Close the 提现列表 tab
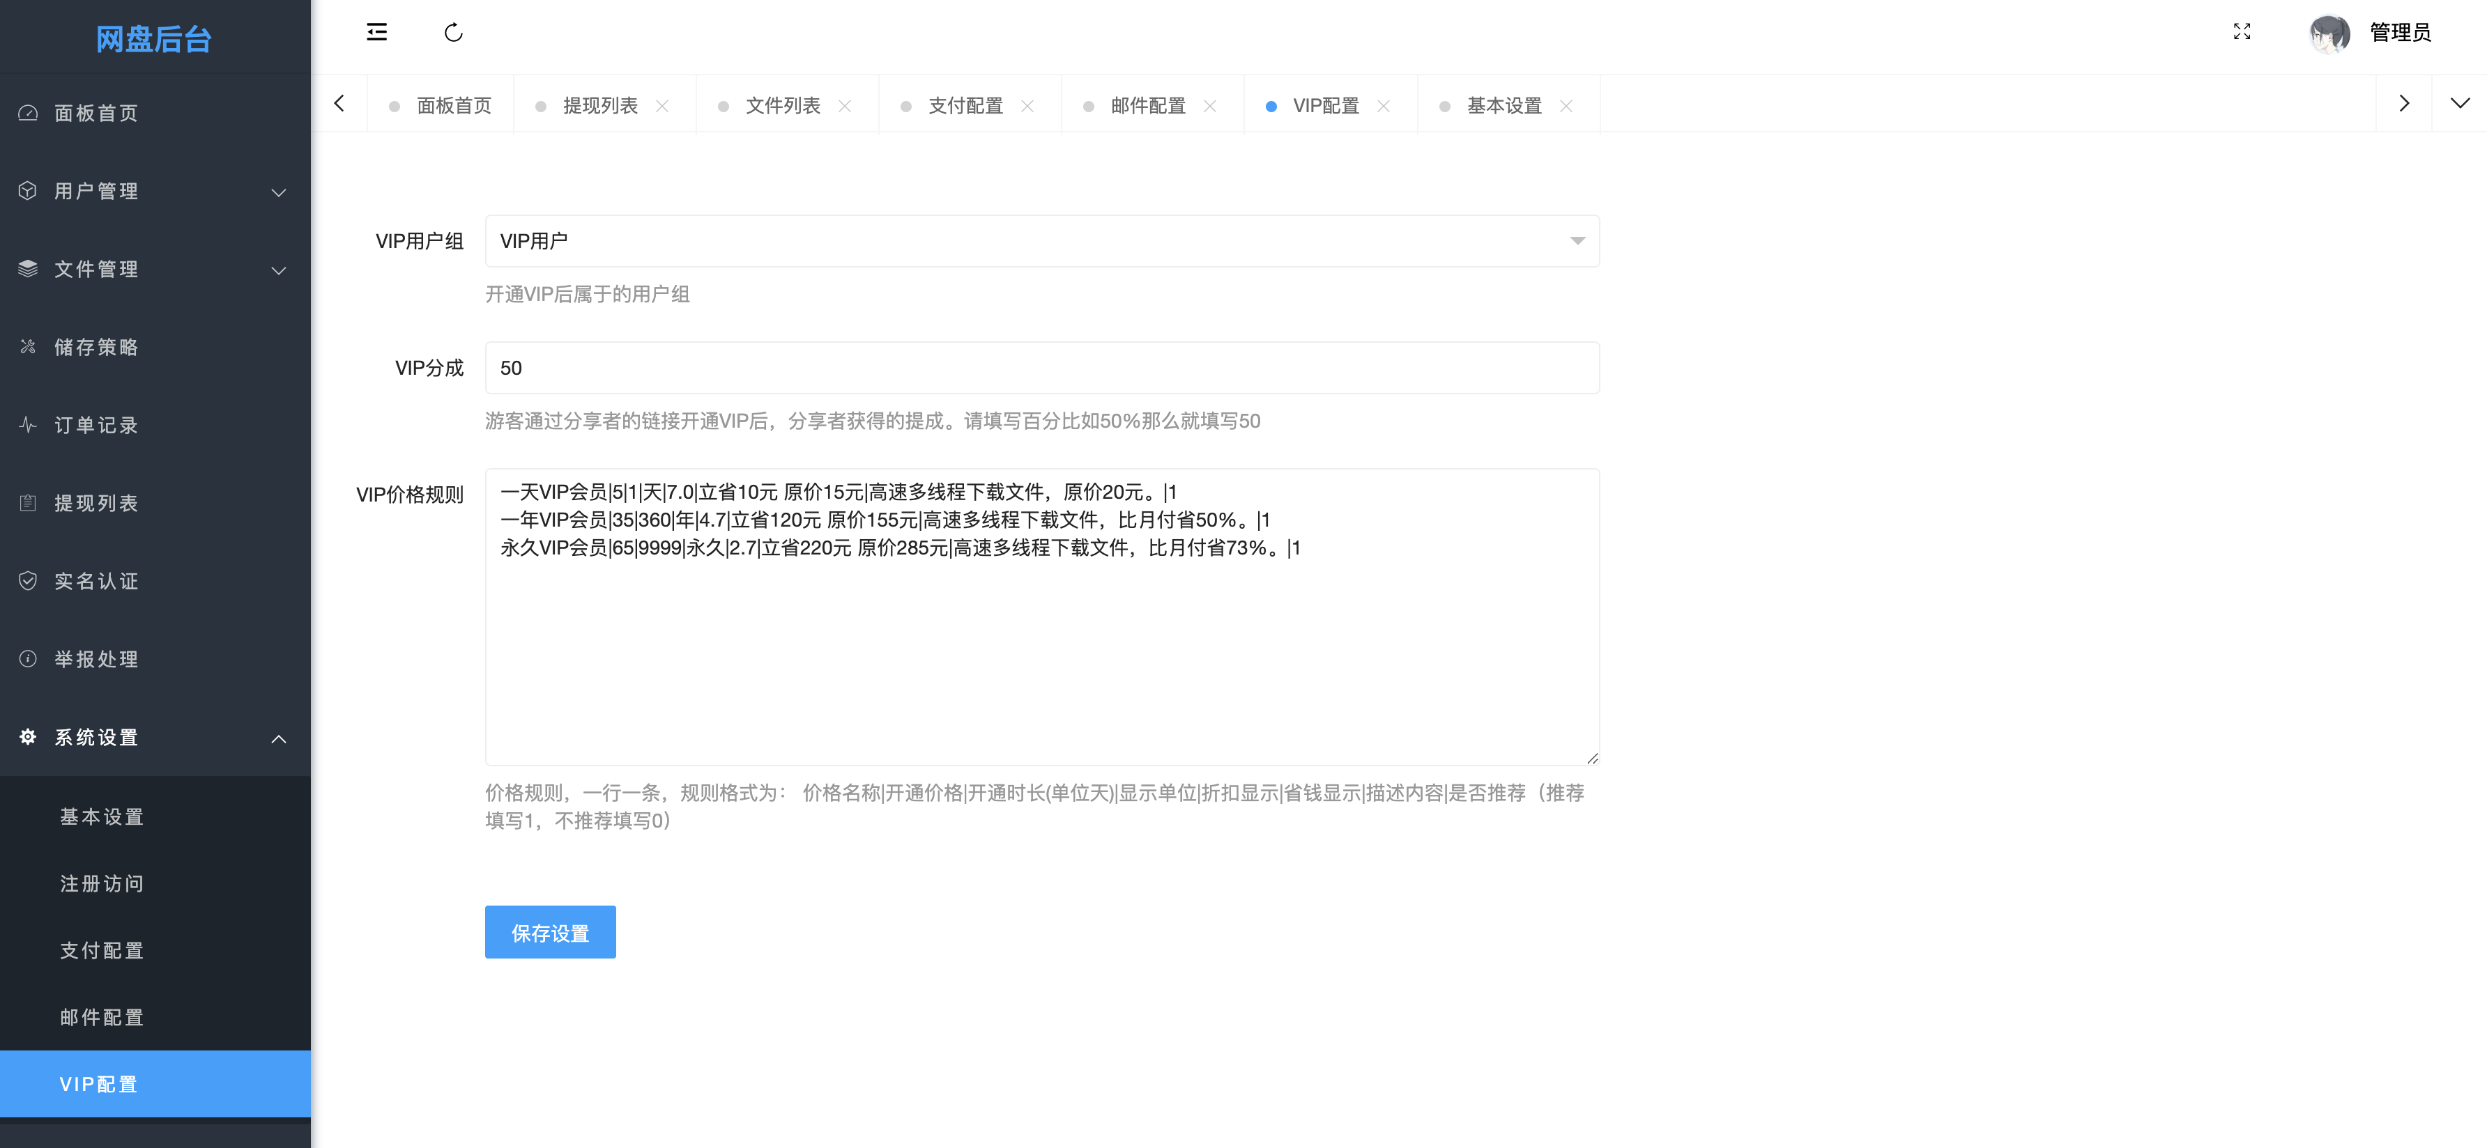The height and width of the screenshot is (1148, 2487). coord(662,106)
